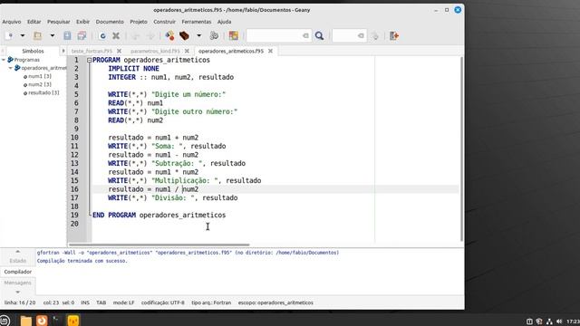Collapse the operadores_aritmet program tree node
This screenshot has height=326, width=580.
(x=11, y=68)
